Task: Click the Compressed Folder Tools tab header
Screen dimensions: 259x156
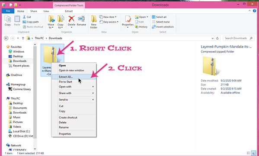Action: pyautogui.click(x=69, y=5)
